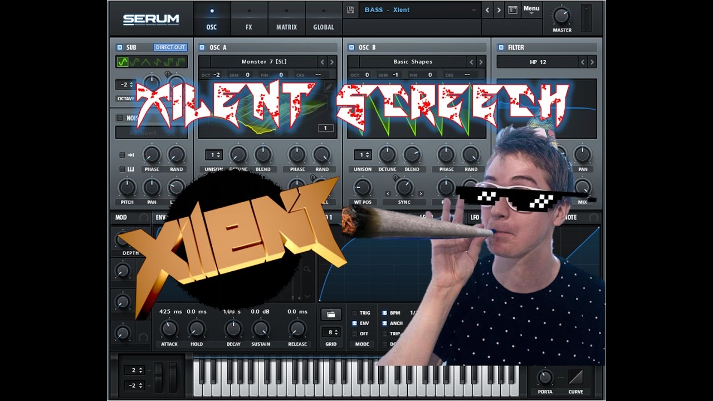Open the BASS - Xlent preset dropdown
The height and width of the screenshot is (401, 713).
419,10
